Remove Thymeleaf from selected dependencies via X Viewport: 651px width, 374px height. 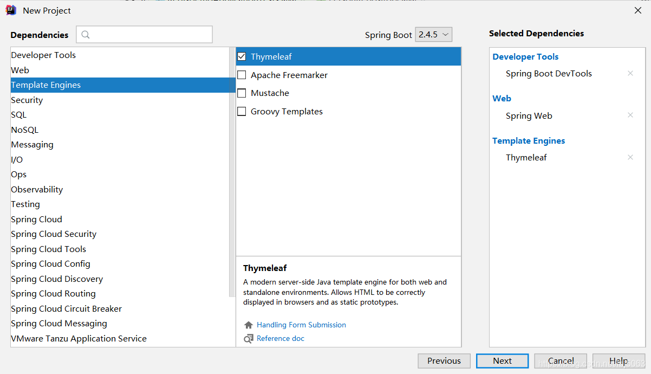(x=630, y=157)
